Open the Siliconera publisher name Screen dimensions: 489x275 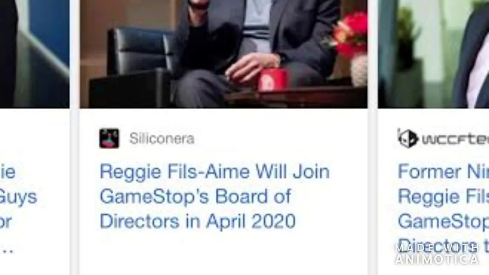tap(162, 139)
